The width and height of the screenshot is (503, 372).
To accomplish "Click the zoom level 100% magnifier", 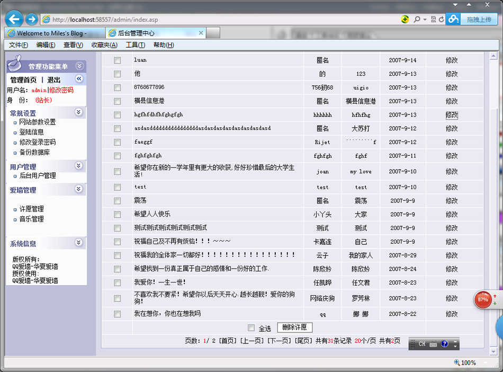I will (x=457, y=362).
